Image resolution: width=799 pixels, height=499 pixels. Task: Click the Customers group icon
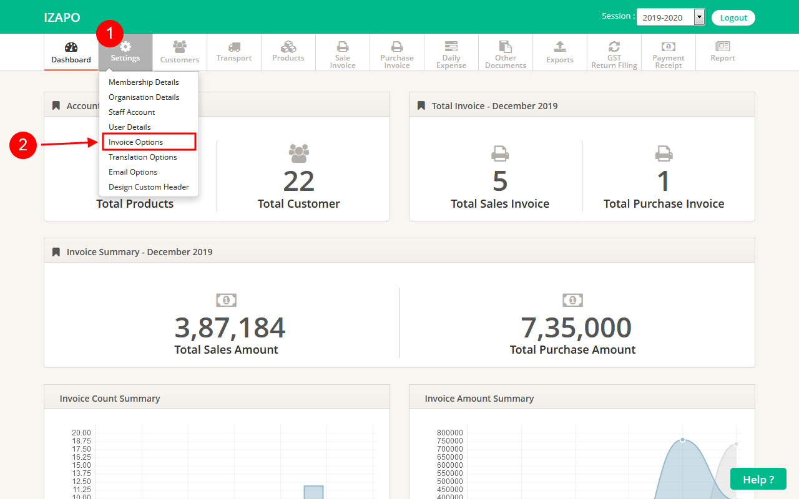pos(180,47)
